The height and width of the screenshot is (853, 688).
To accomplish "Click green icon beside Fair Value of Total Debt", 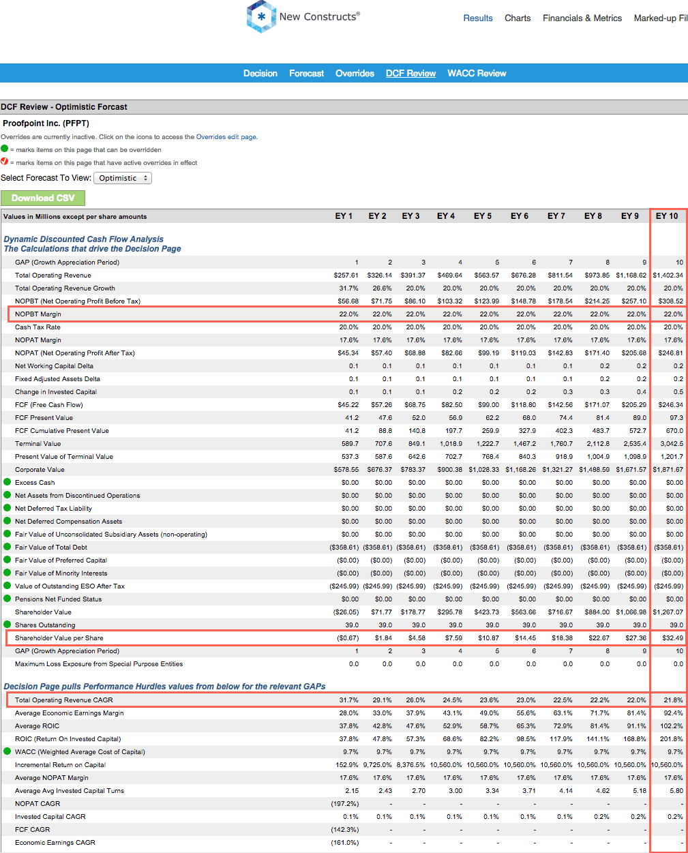I will [8, 547].
